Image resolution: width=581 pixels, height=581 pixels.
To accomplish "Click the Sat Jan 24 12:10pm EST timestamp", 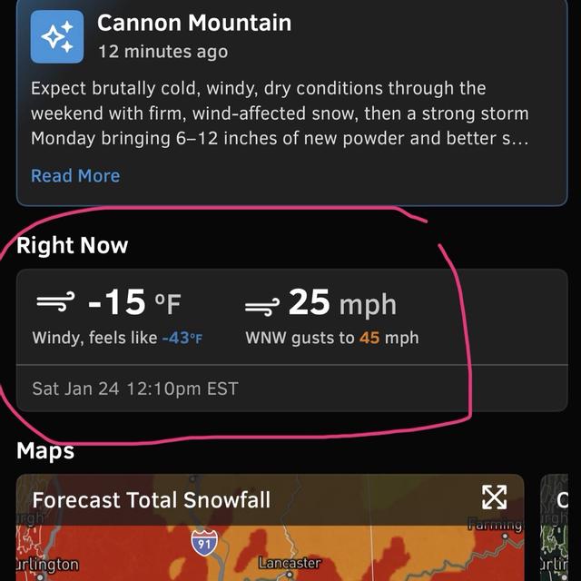I will [135, 389].
